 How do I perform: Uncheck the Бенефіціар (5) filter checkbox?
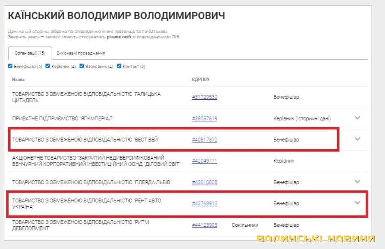[11, 66]
